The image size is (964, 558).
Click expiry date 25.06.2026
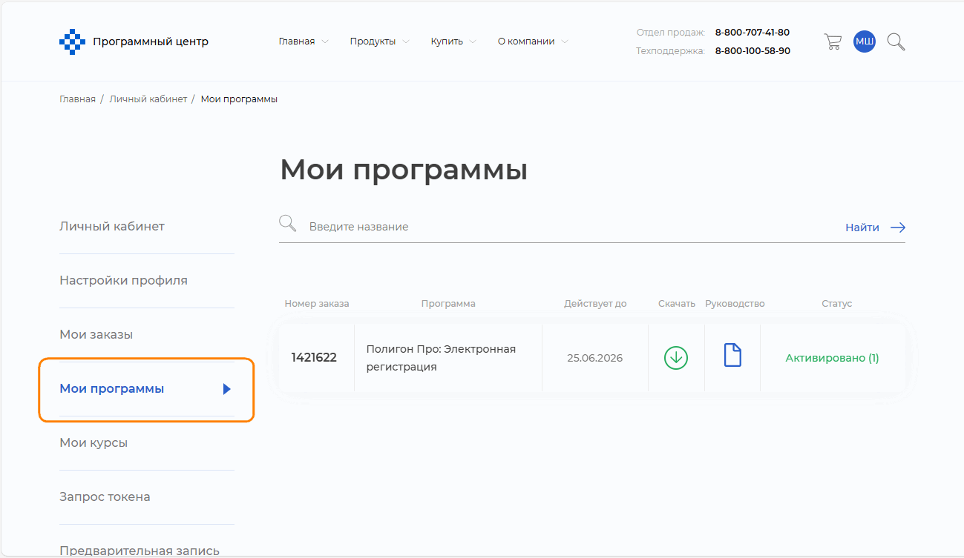[x=594, y=358]
